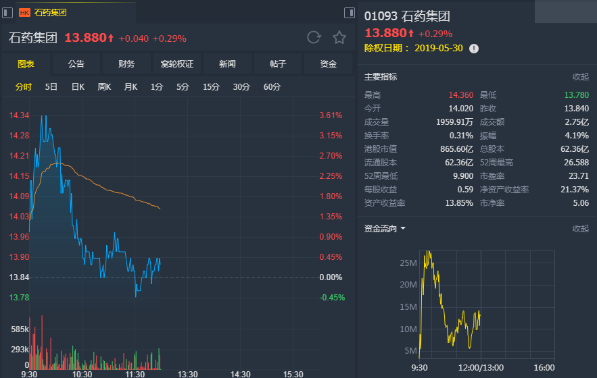Click the left sidebar panel toggle icon
Screen dimensions: 597x378
7,13
